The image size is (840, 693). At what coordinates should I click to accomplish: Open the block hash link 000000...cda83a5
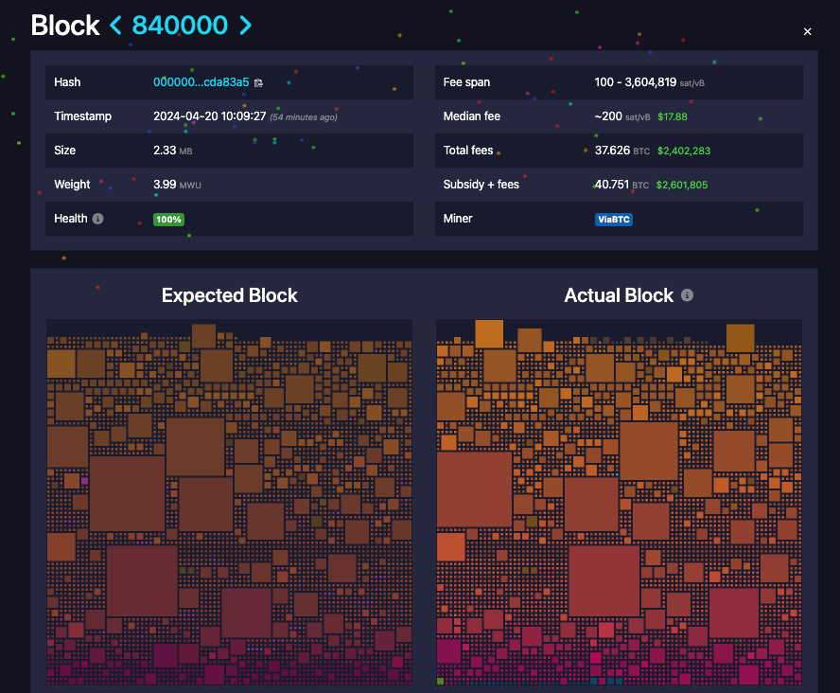point(201,82)
